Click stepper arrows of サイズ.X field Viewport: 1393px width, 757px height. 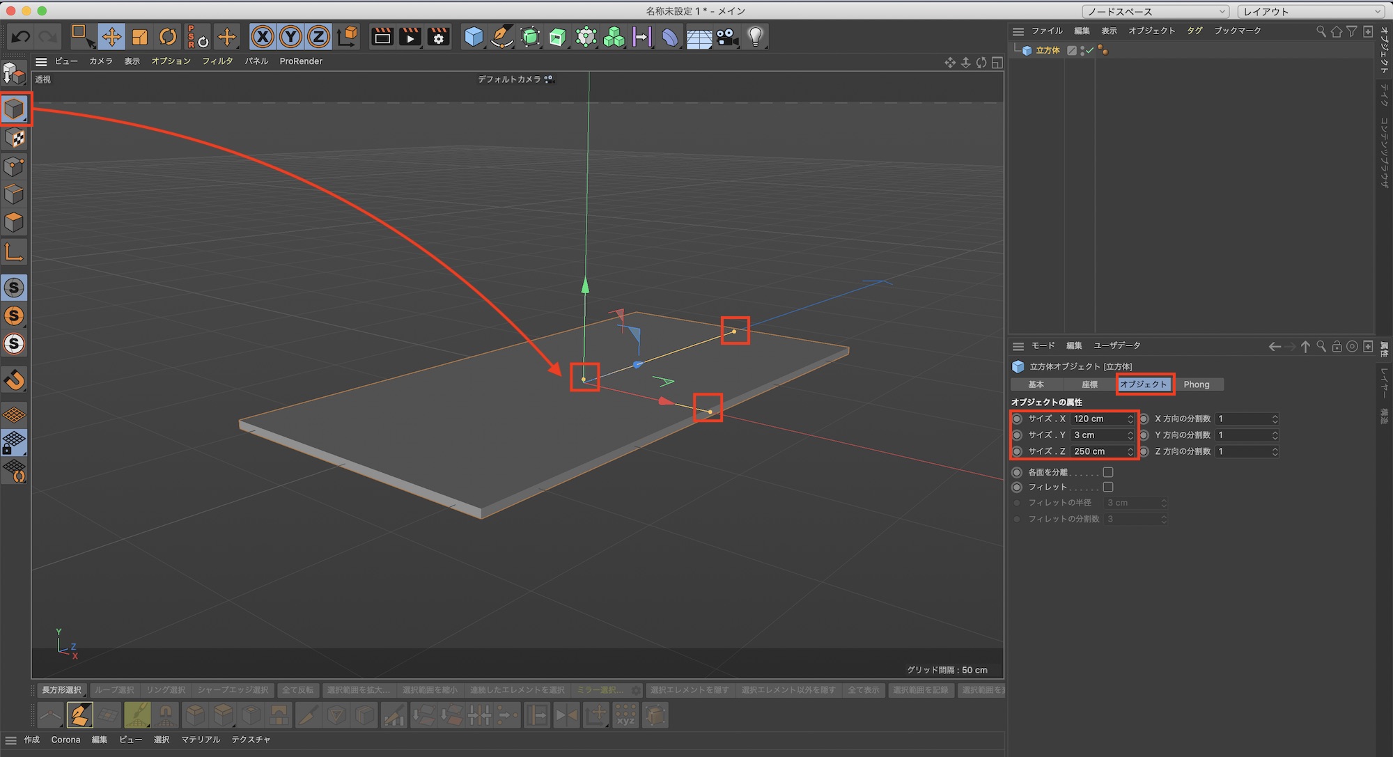(x=1130, y=419)
